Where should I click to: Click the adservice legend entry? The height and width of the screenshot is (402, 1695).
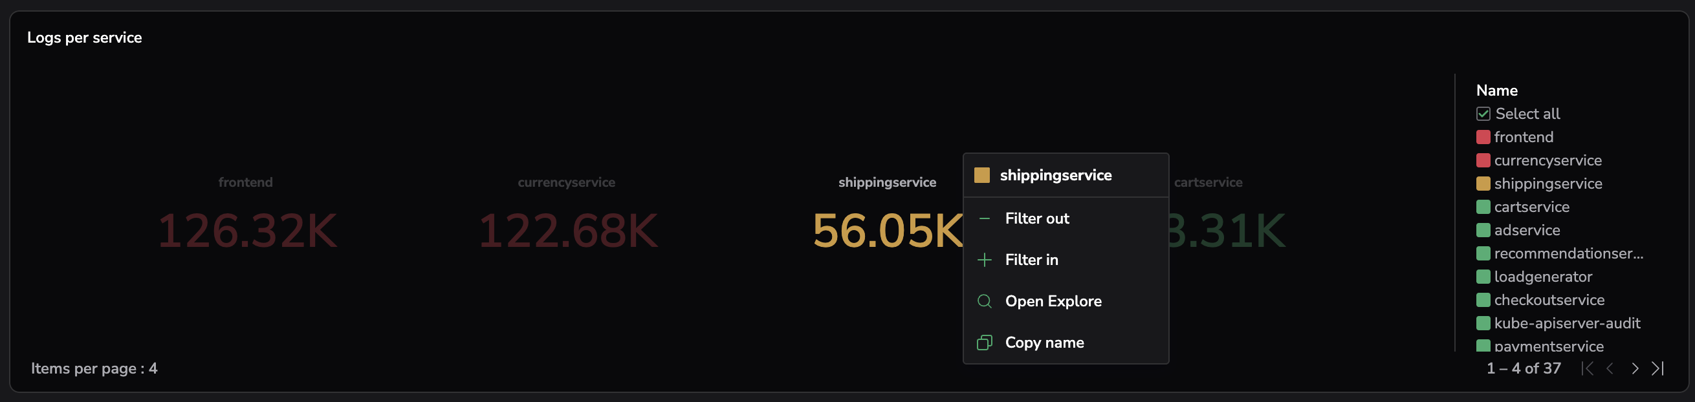click(1527, 231)
